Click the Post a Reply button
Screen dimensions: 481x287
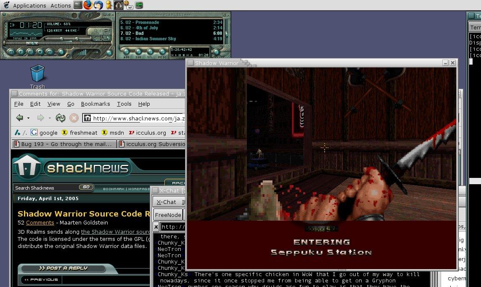tap(63, 268)
